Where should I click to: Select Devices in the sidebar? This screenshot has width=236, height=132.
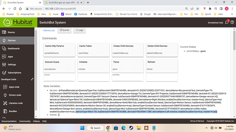point(17,40)
